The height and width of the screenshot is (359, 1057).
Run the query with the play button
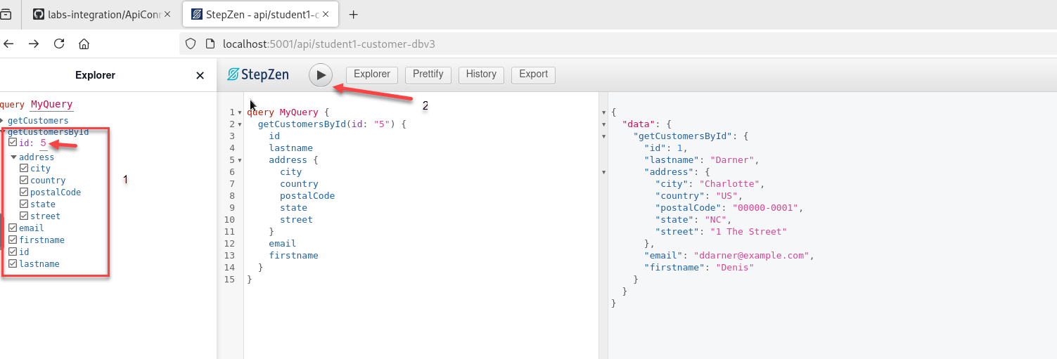pyautogui.click(x=321, y=75)
